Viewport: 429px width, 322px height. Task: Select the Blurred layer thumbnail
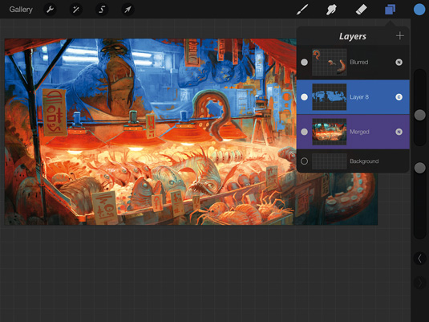point(330,62)
